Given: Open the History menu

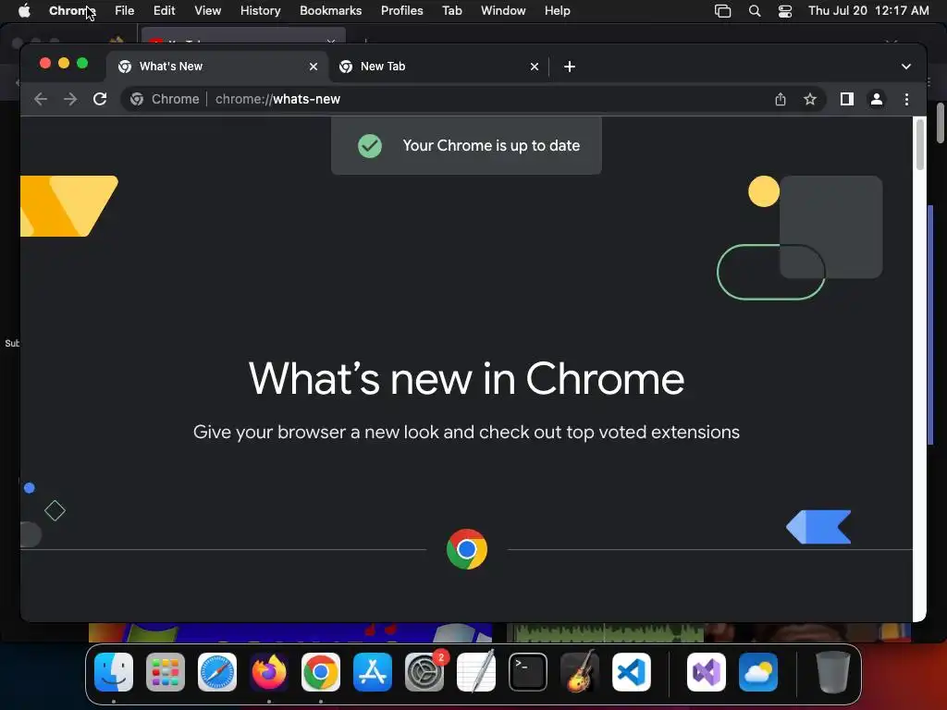Looking at the screenshot, I should [x=260, y=11].
